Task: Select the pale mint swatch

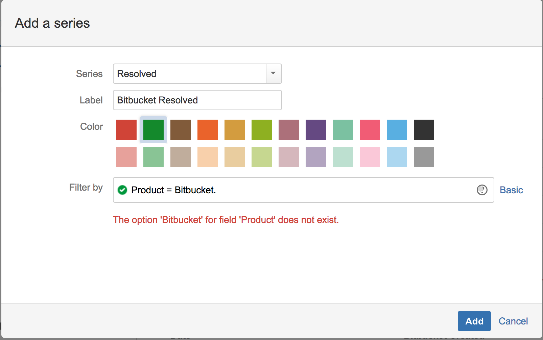Action: pos(343,157)
